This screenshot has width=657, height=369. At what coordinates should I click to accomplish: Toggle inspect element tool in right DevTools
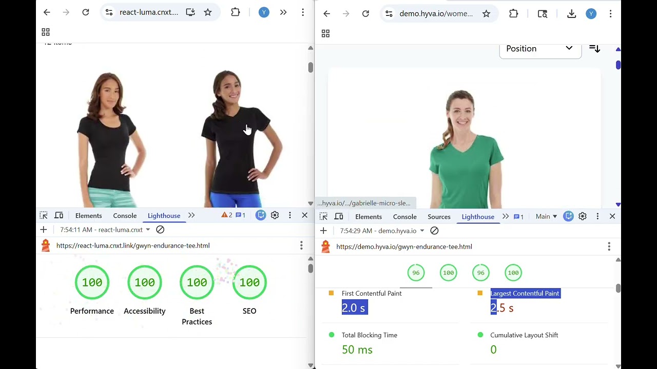click(x=323, y=216)
